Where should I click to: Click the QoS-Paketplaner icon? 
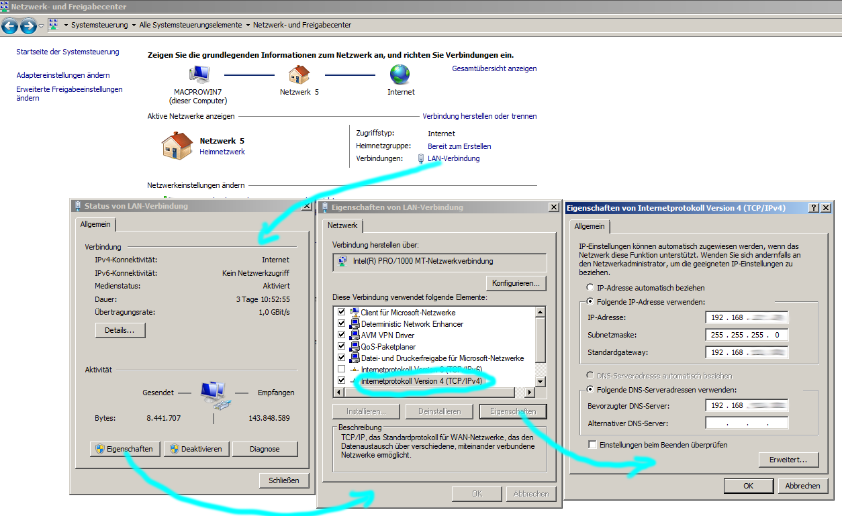point(354,346)
